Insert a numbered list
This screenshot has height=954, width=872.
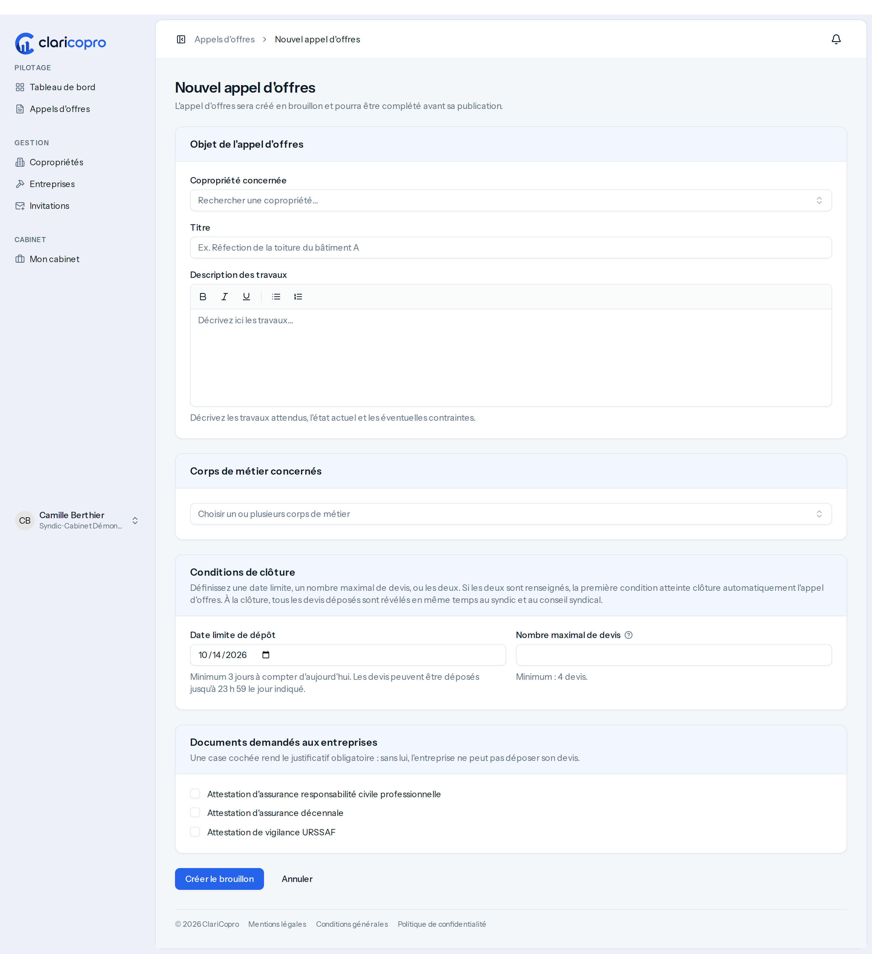[298, 297]
